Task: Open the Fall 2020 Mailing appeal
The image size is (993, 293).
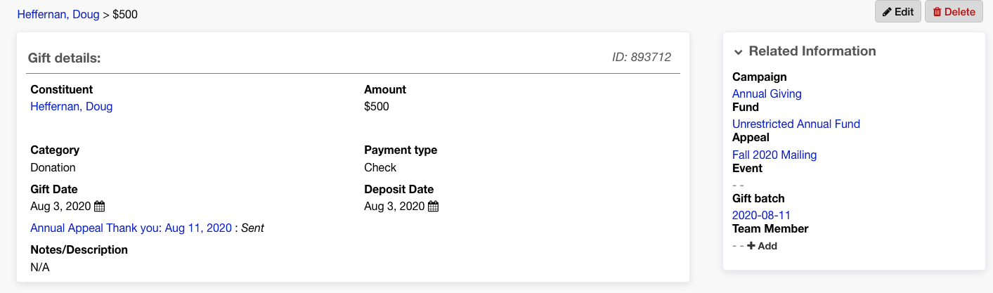Action: [774, 155]
